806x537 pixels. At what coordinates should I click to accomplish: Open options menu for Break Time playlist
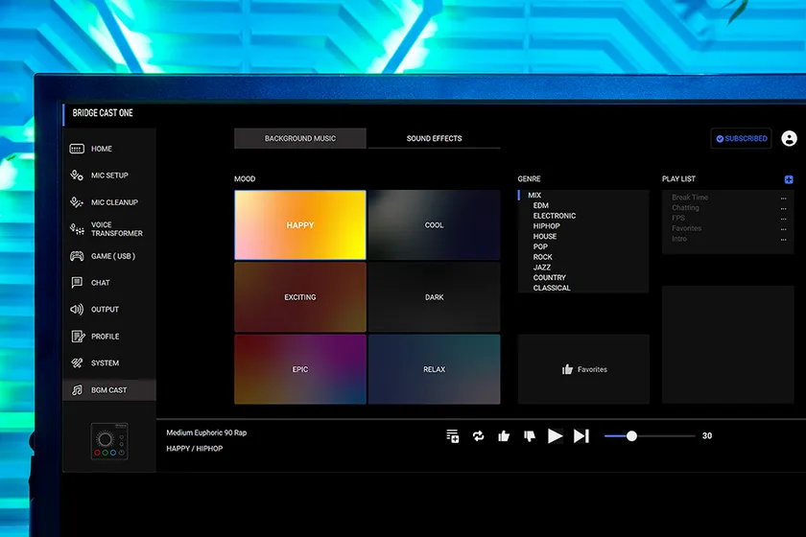pyautogui.click(x=784, y=198)
